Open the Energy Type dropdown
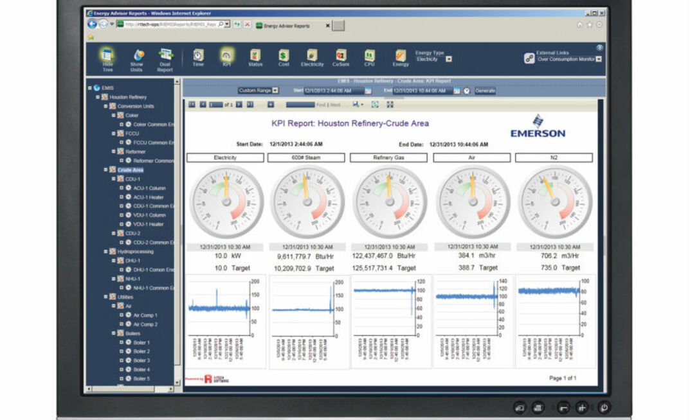690x420 pixels. (x=449, y=58)
